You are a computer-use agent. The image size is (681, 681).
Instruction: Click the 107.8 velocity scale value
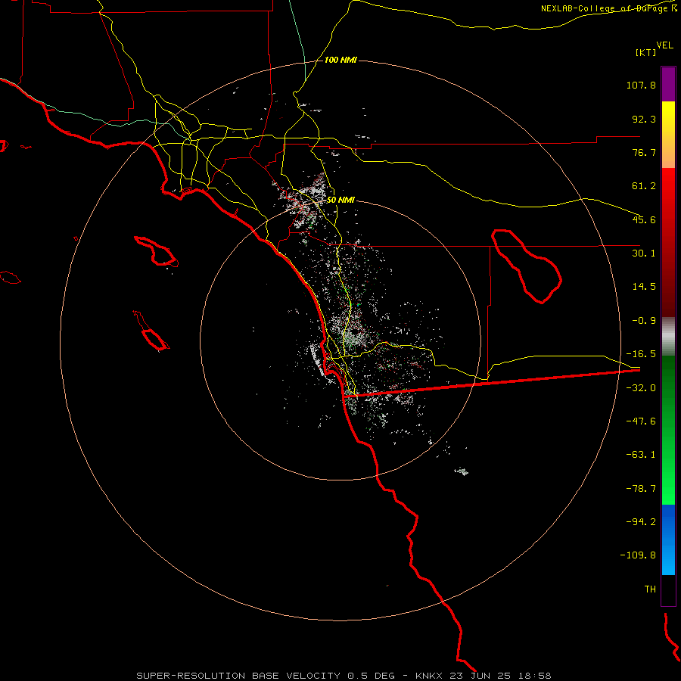(x=641, y=85)
